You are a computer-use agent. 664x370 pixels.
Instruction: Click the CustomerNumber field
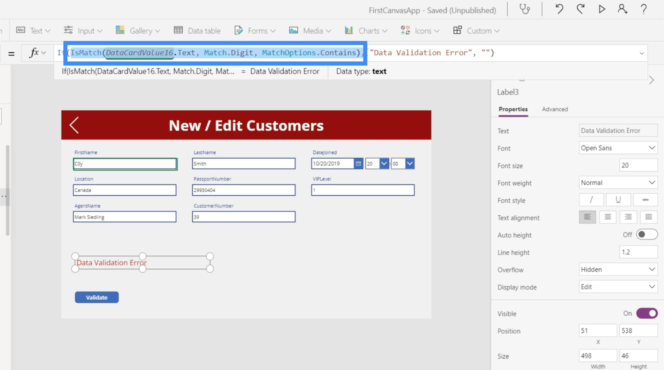244,217
